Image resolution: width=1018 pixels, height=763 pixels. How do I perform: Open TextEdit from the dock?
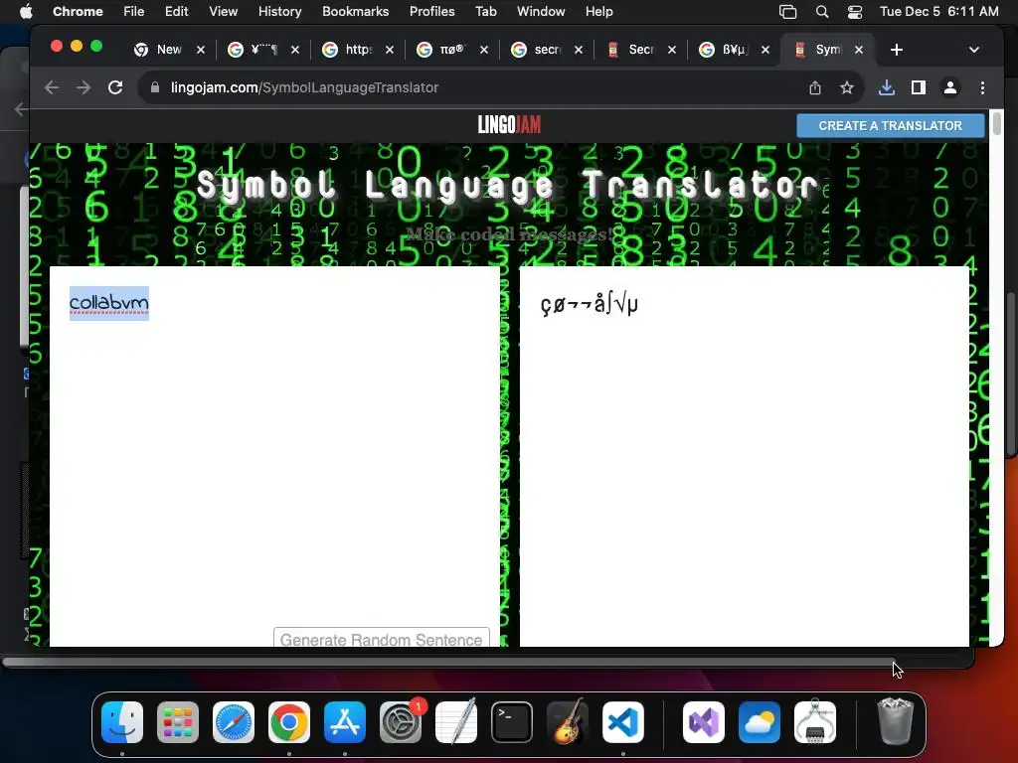point(456,722)
